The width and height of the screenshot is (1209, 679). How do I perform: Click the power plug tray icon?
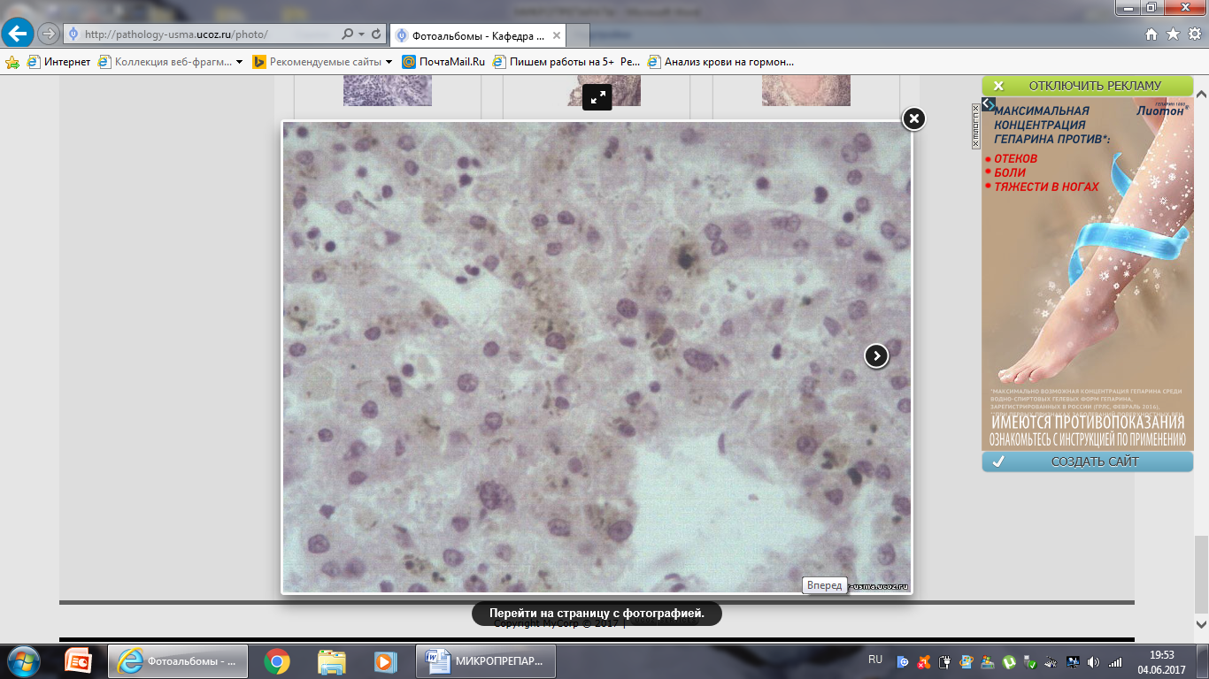pyautogui.click(x=944, y=661)
